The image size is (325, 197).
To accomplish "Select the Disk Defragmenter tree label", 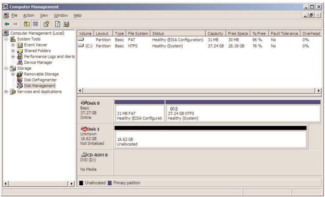I will click(x=40, y=80).
